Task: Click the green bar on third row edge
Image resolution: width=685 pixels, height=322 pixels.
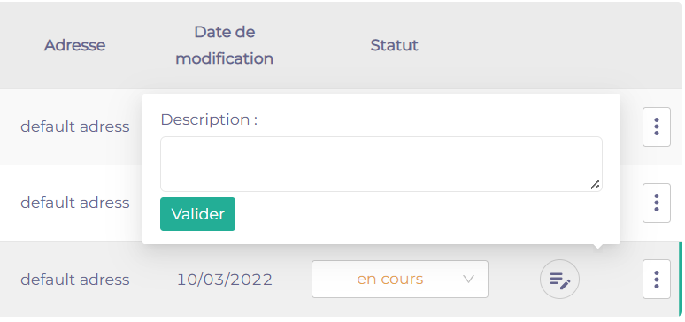Action: tap(681, 279)
